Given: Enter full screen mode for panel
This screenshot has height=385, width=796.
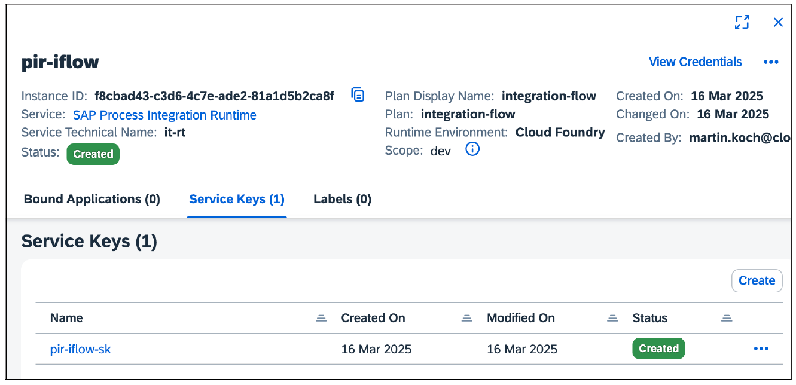Looking at the screenshot, I should pyautogui.click(x=742, y=23).
